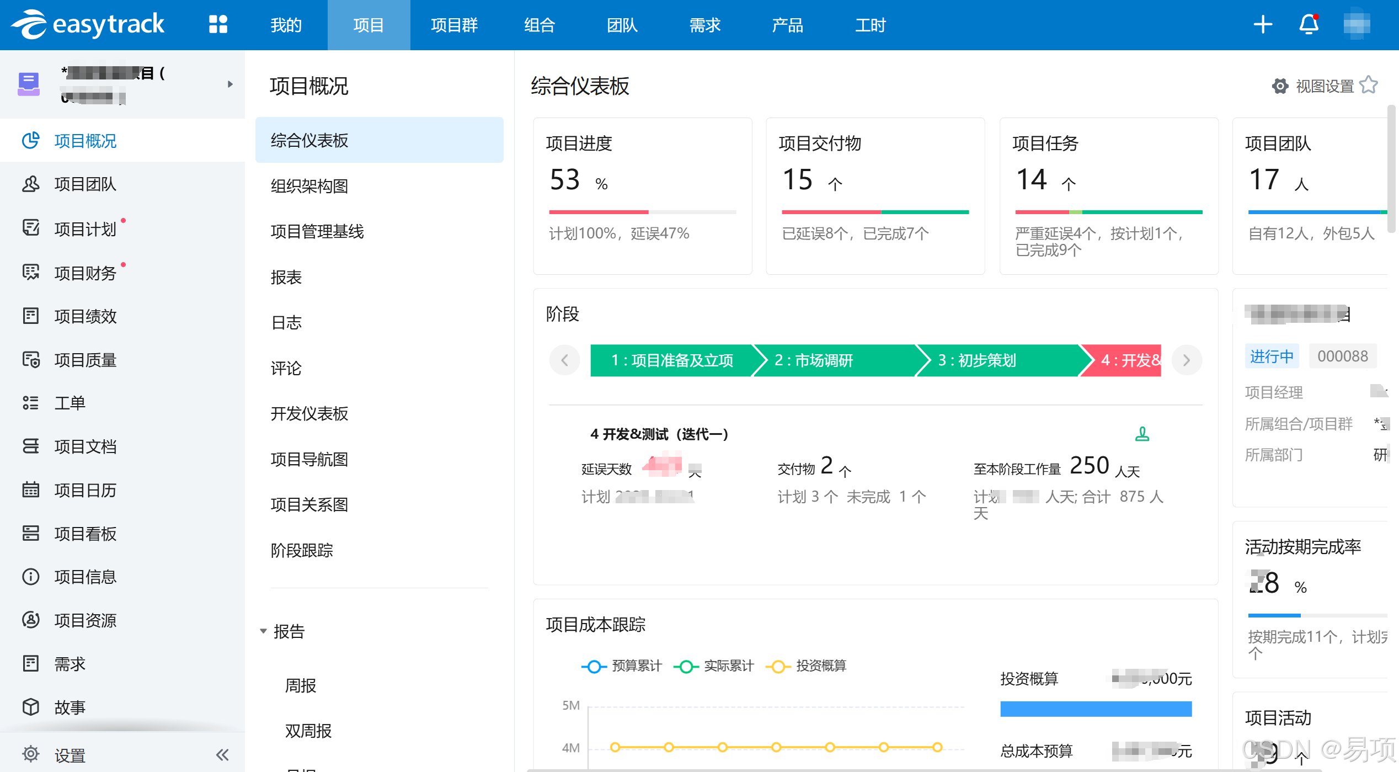Viewport: 1399px width, 772px height.
Task: Open the 项目 top menu tab
Action: pyautogui.click(x=369, y=25)
